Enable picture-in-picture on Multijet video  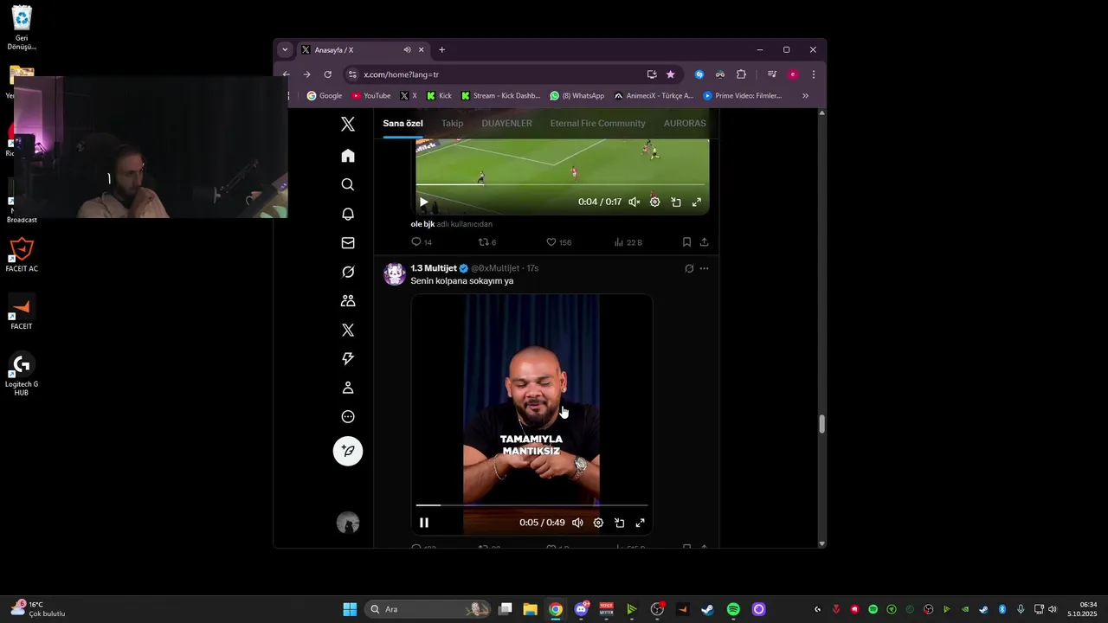click(620, 523)
